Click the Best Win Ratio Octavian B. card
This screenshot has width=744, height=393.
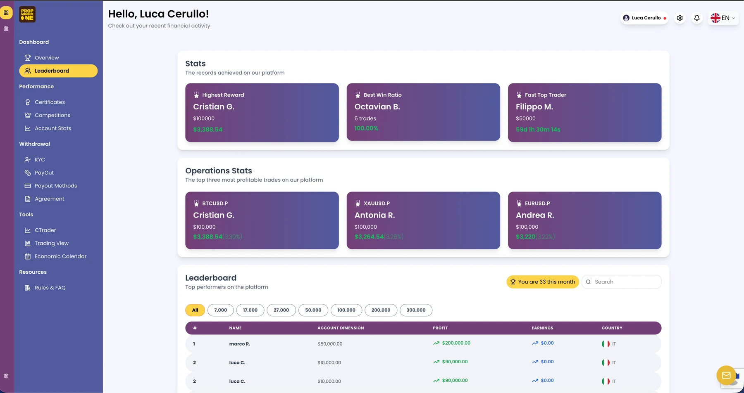coord(423,112)
